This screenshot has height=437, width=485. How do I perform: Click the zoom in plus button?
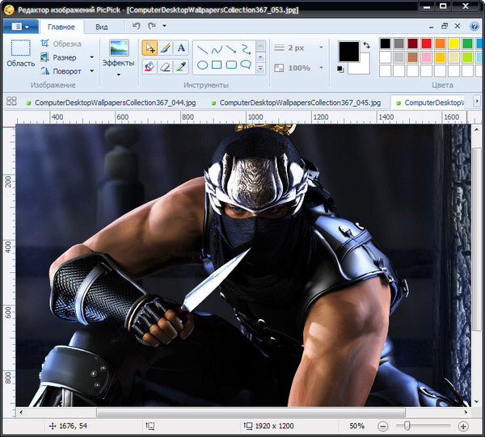[x=463, y=426]
